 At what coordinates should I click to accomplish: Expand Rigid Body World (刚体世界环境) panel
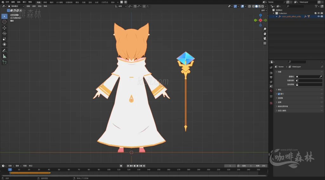[283, 106]
